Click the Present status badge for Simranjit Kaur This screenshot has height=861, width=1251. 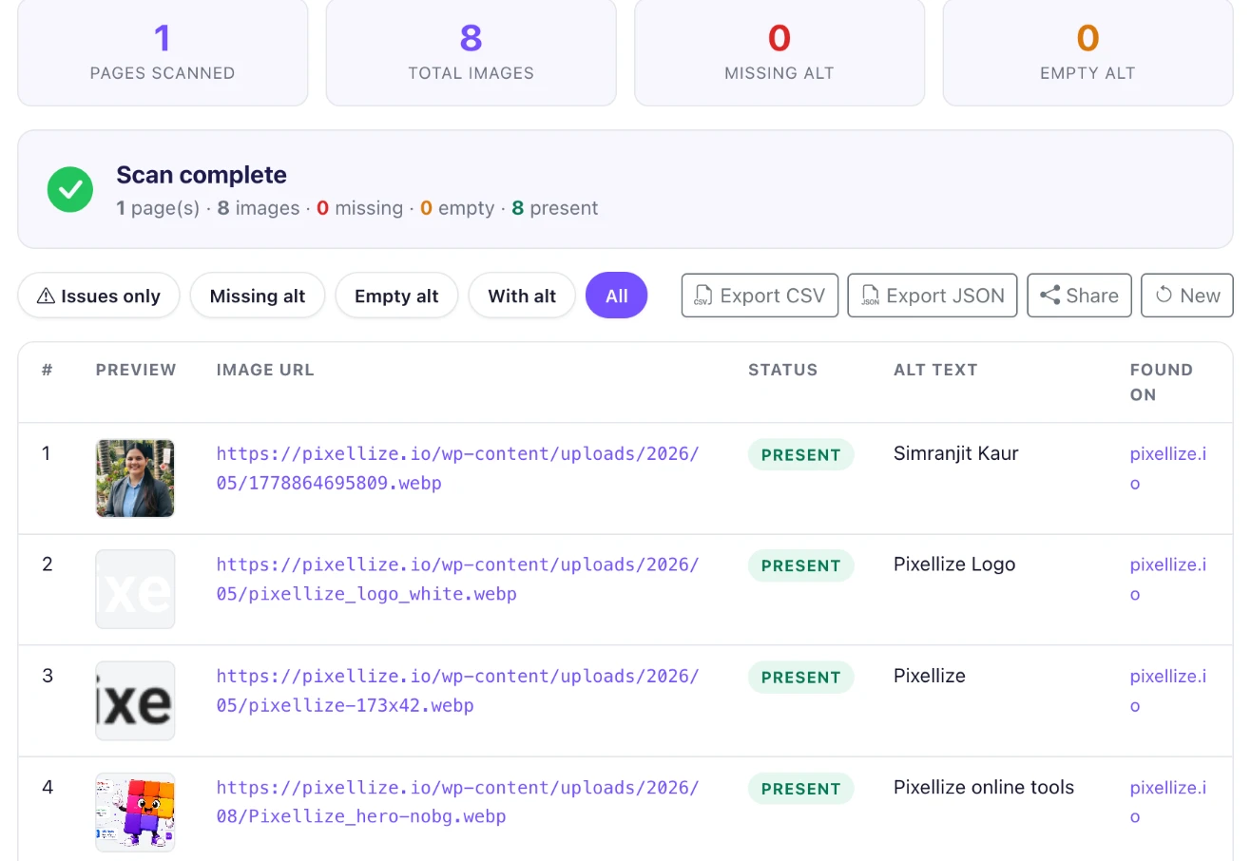[x=801, y=454]
